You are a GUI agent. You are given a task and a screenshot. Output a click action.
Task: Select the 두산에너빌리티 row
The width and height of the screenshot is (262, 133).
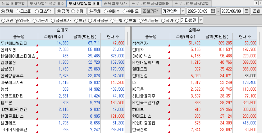pos(63,43)
